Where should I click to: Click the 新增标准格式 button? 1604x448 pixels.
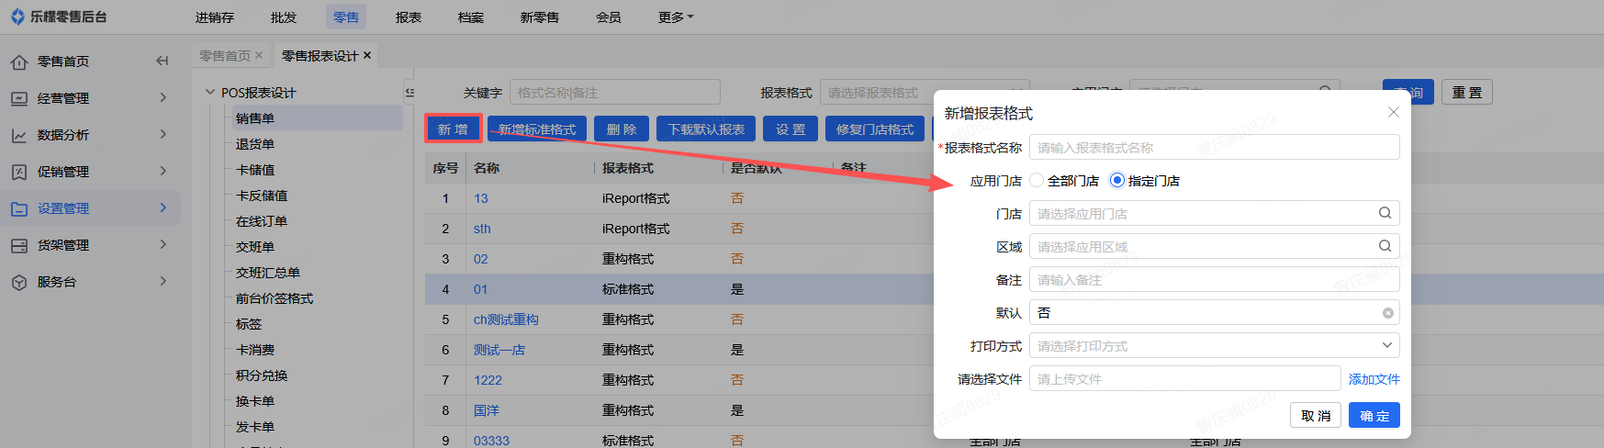537,129
